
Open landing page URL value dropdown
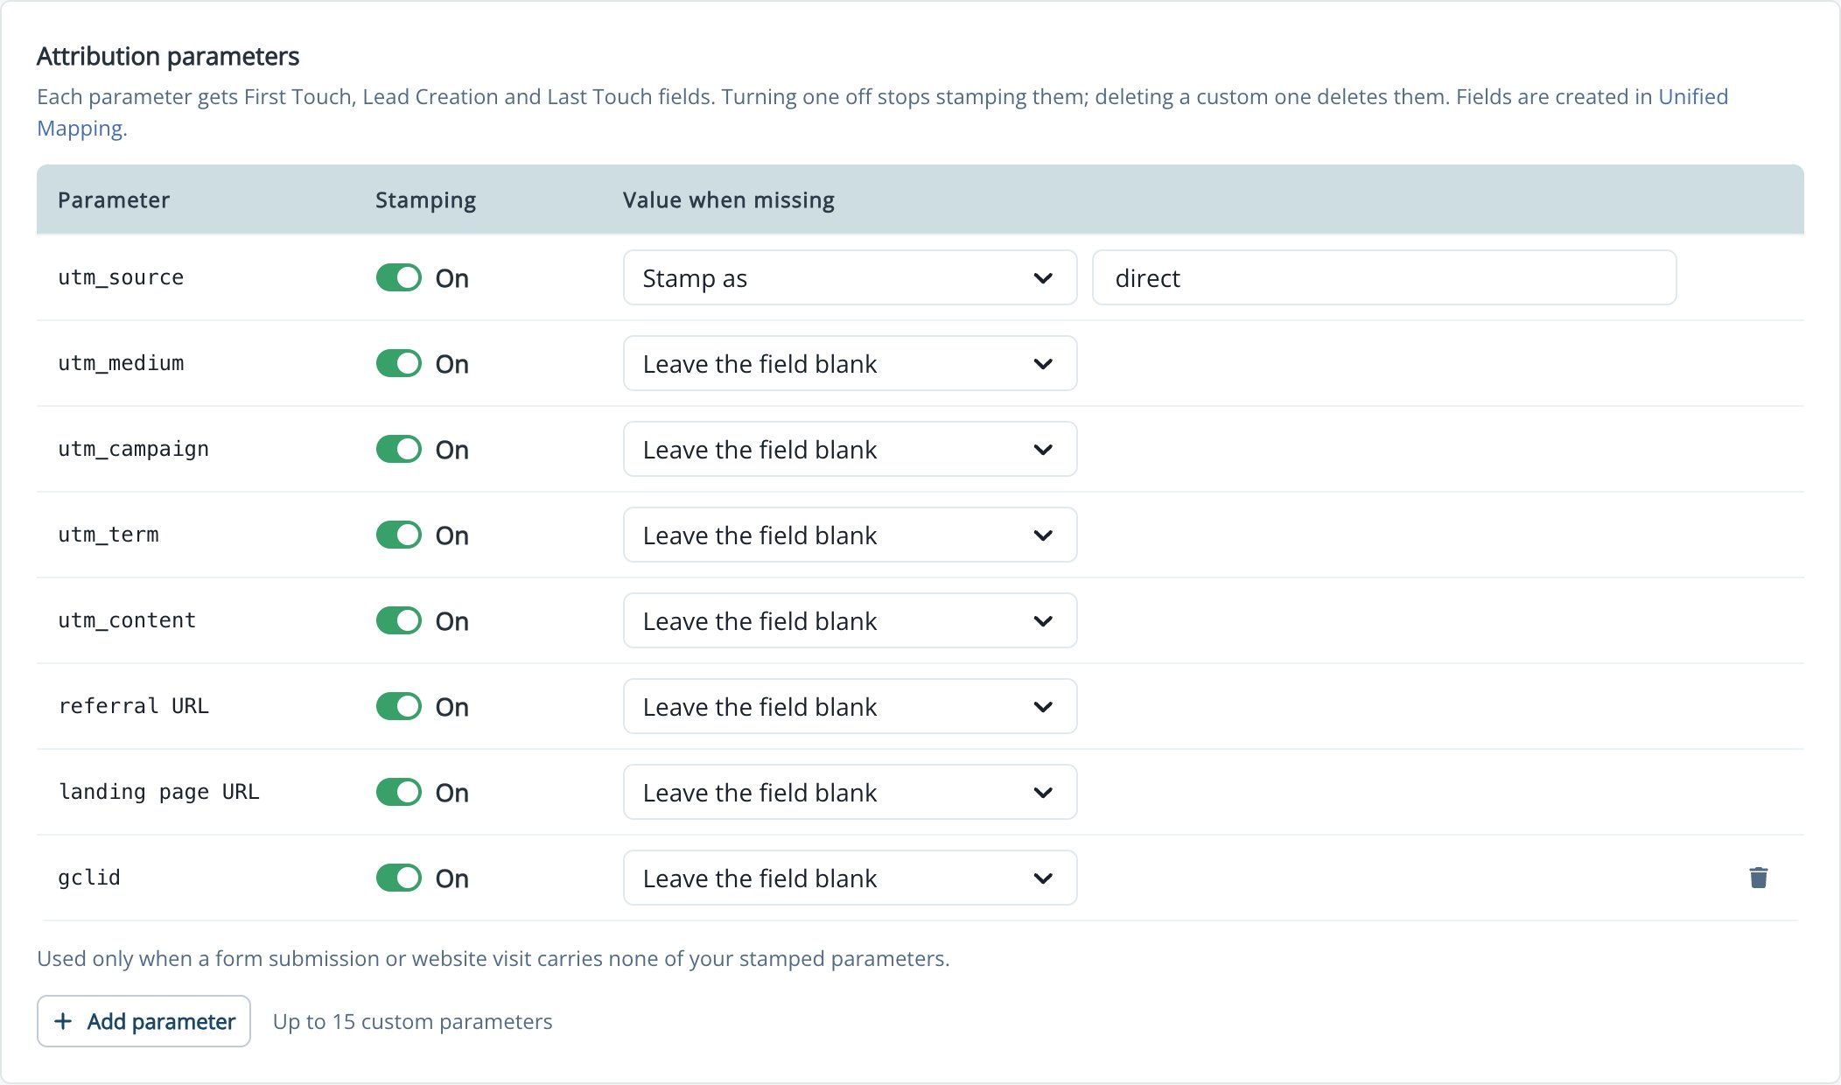[x=850, y=793]
